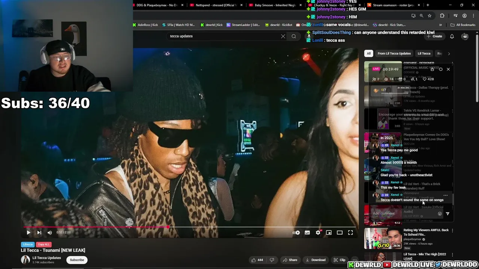479x269 pixels.
Task: Open All Bookmarks folder
Action: coord(463,25)
